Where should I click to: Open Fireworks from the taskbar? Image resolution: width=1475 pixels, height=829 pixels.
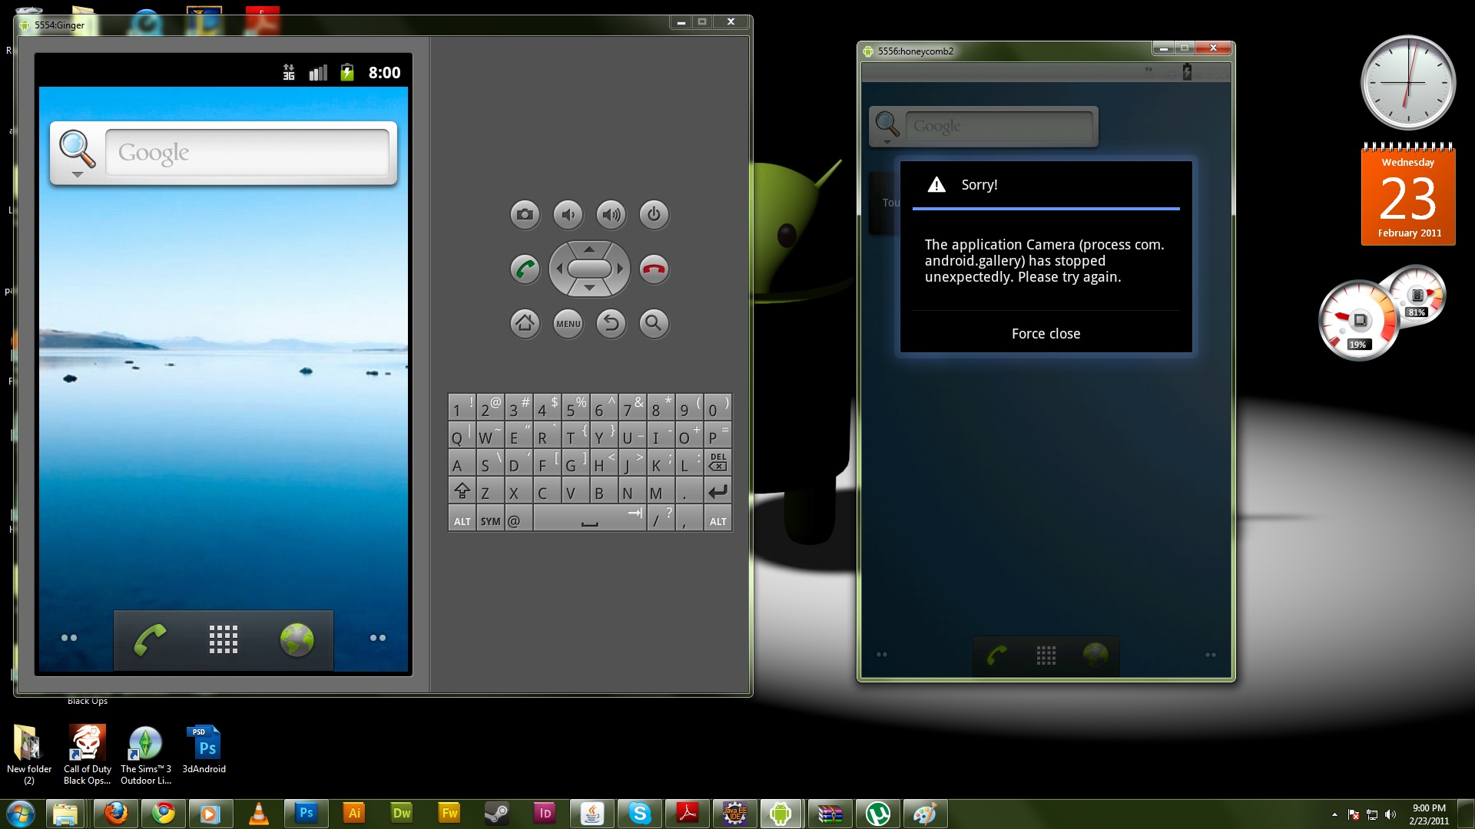pos(449,813)
